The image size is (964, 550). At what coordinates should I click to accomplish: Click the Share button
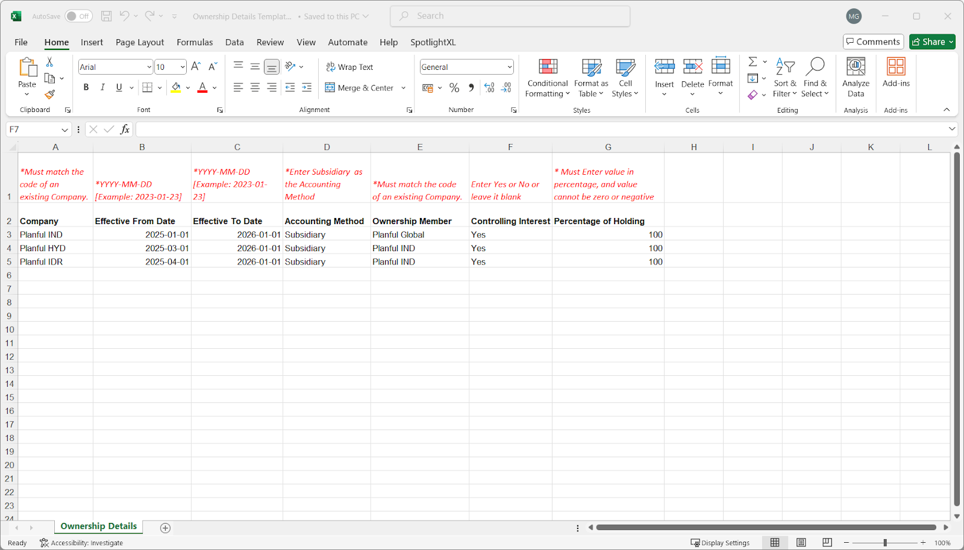pos(928,42)
